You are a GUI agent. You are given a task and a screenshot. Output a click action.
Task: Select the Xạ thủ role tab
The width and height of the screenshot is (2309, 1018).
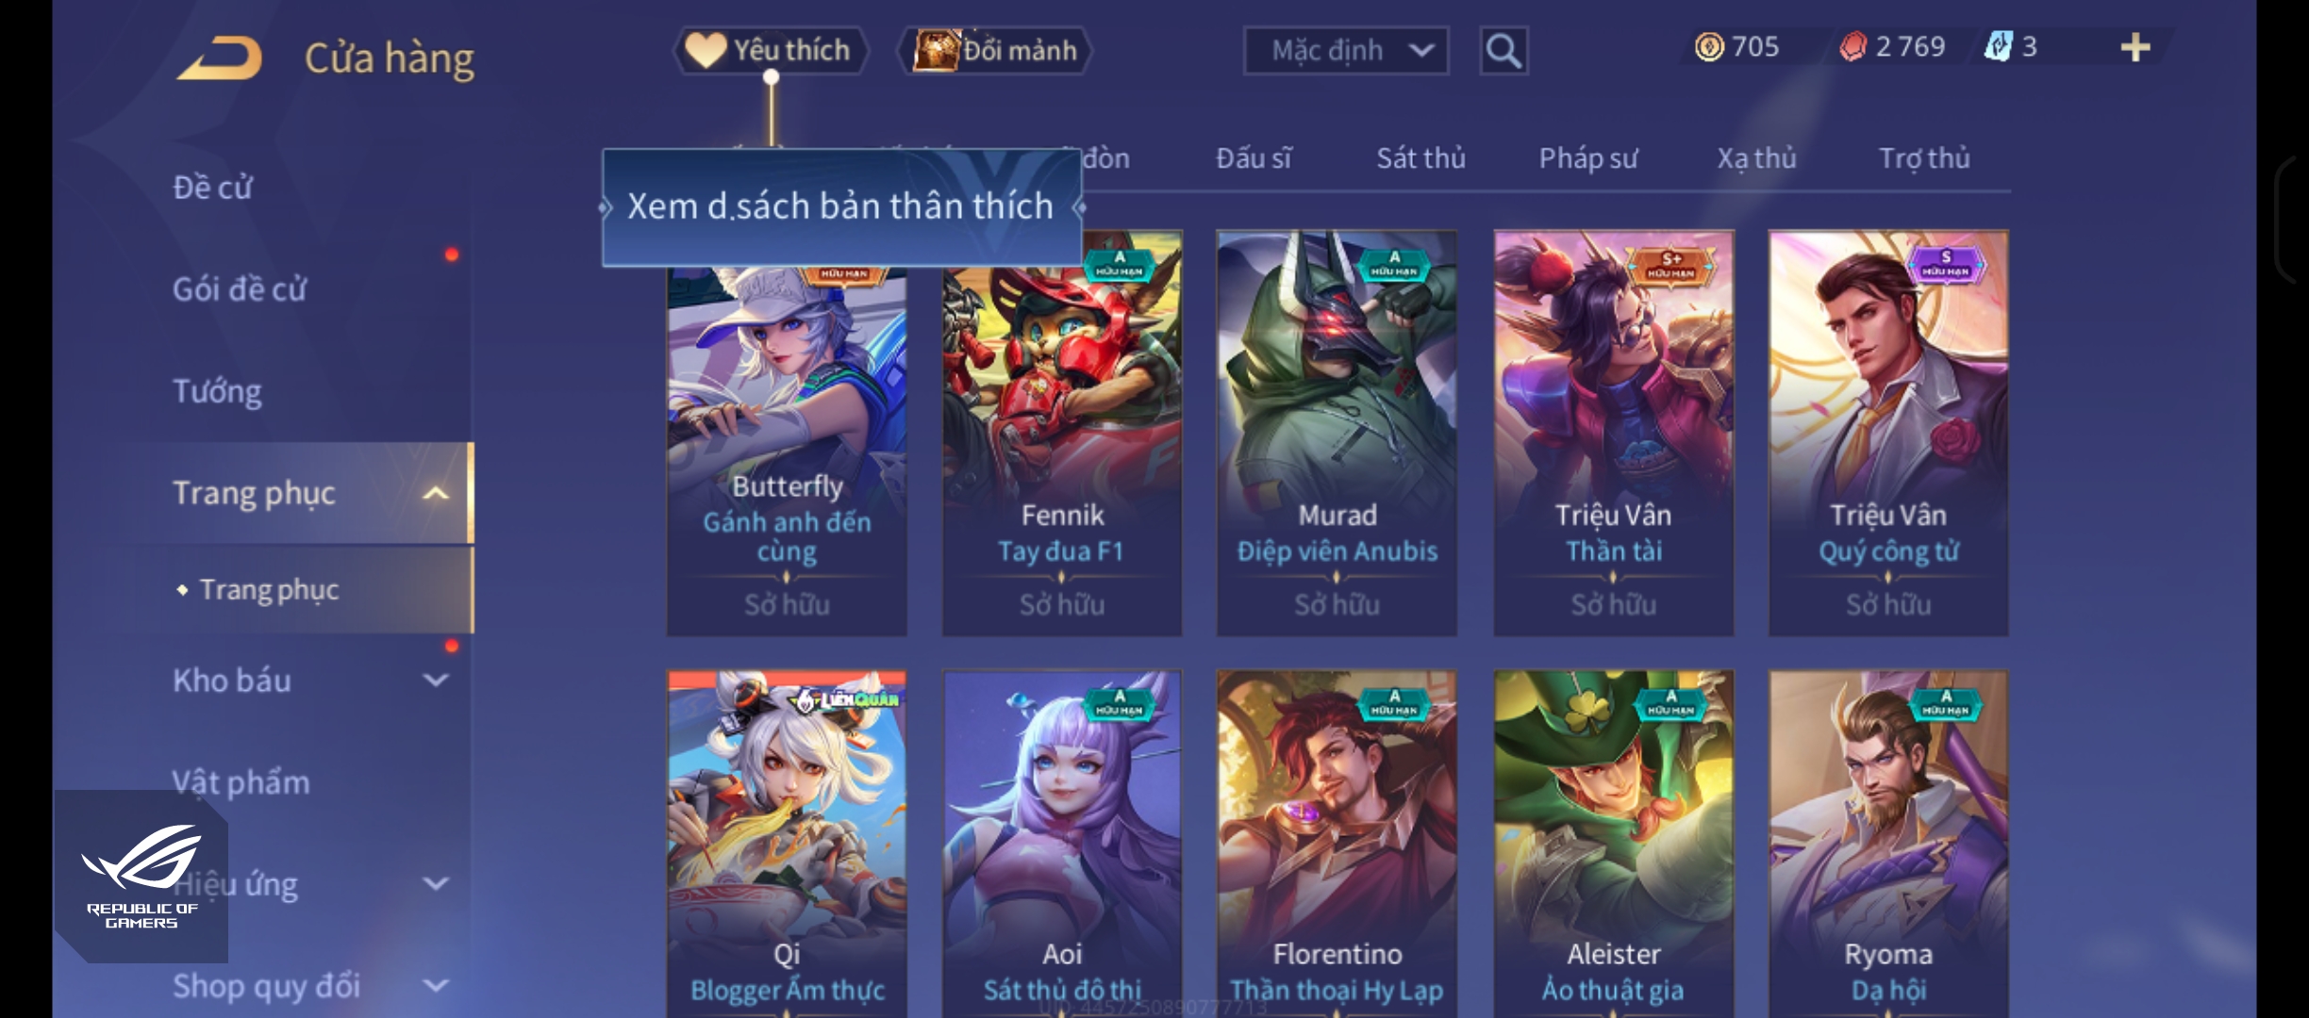click(x=1756, y=158)
